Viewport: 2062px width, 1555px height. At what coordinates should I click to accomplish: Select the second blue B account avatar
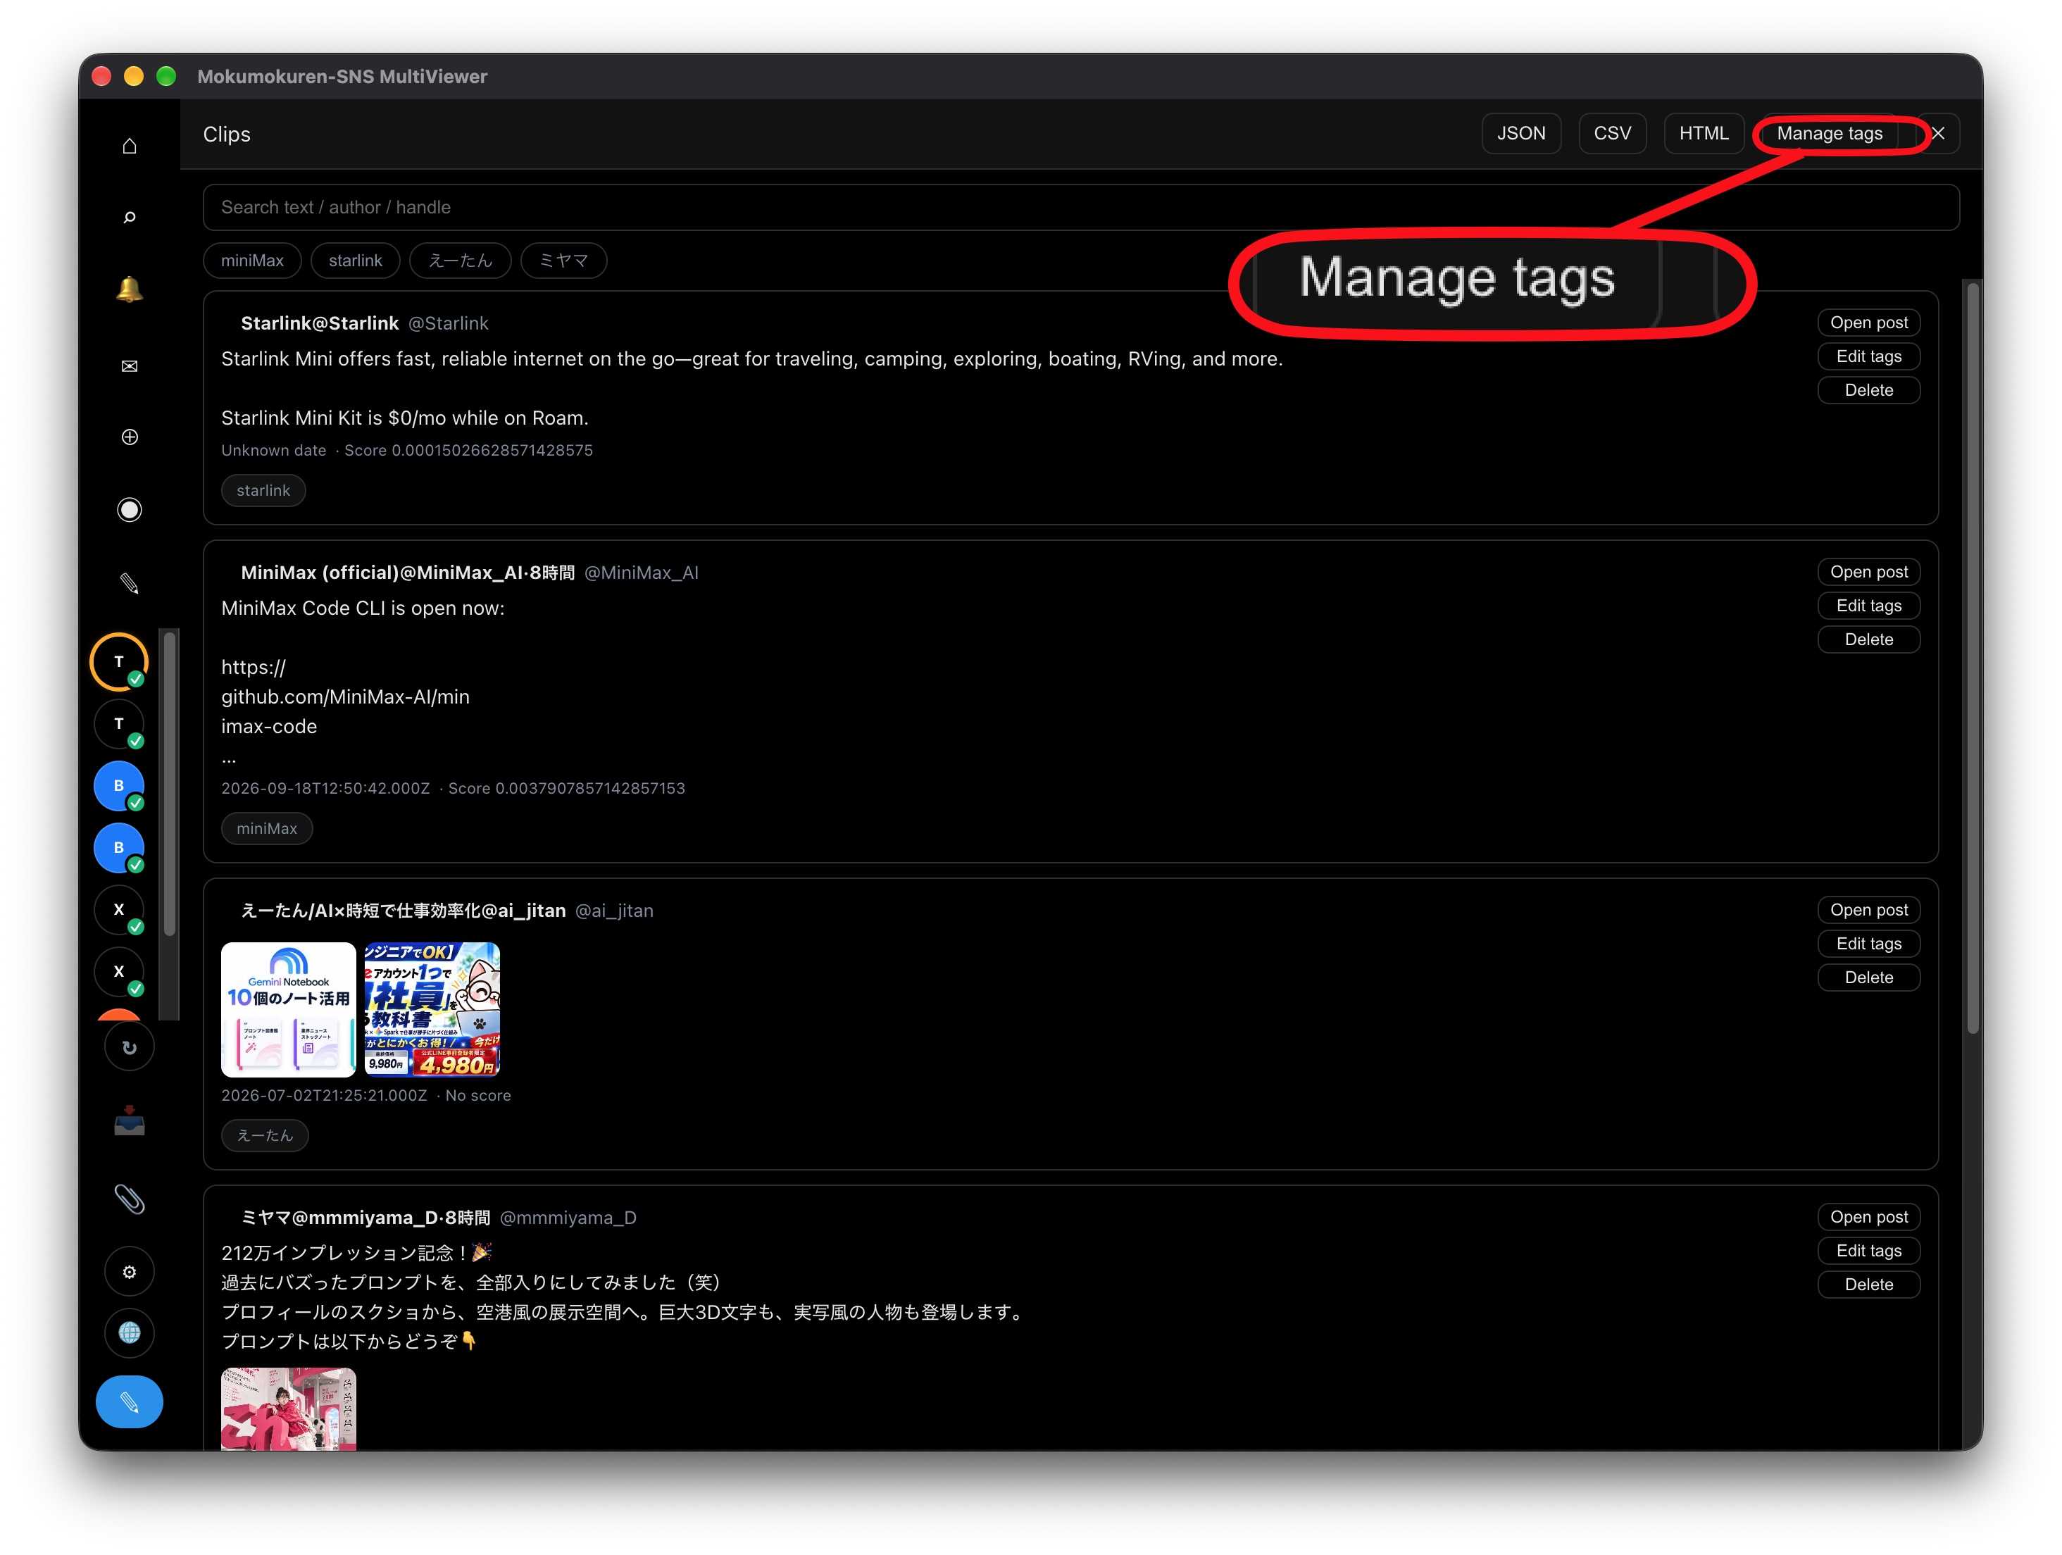pos(119,849)
